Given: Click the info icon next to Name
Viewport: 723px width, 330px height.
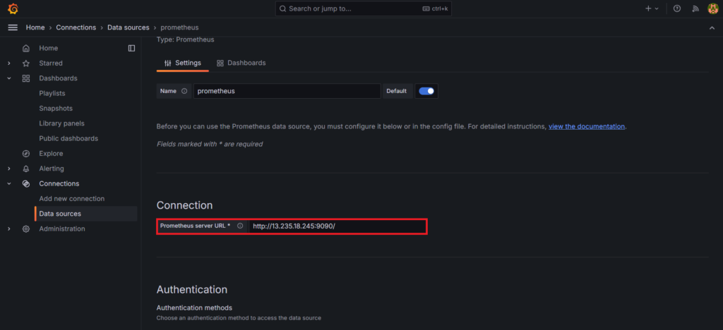Looking at the screenshot, I should [x=184, y=91].
